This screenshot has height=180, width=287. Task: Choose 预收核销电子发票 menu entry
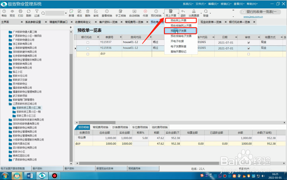181,36
